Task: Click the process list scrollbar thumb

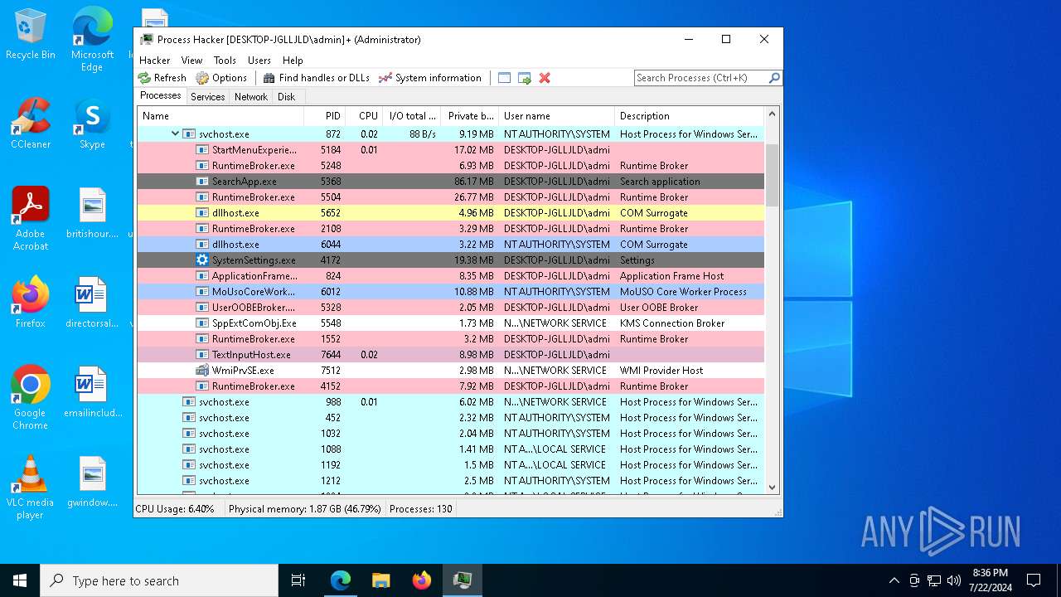Action: [773, 174]
